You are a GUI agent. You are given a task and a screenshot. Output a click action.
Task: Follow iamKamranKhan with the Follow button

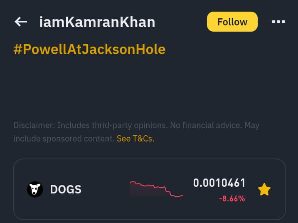(232, 22)
